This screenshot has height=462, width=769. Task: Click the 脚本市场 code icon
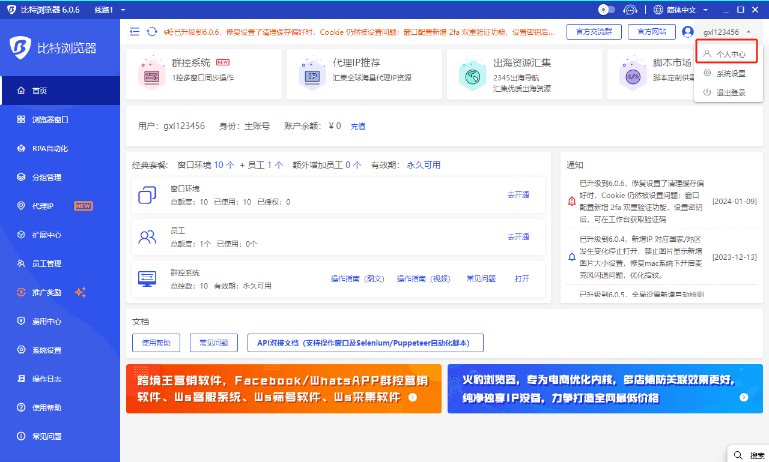tap(633, 74)
